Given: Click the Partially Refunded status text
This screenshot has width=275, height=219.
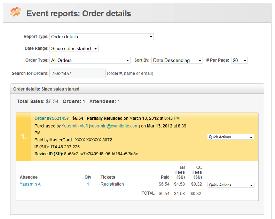Looking at the screenshot, I should pos(104,118).
